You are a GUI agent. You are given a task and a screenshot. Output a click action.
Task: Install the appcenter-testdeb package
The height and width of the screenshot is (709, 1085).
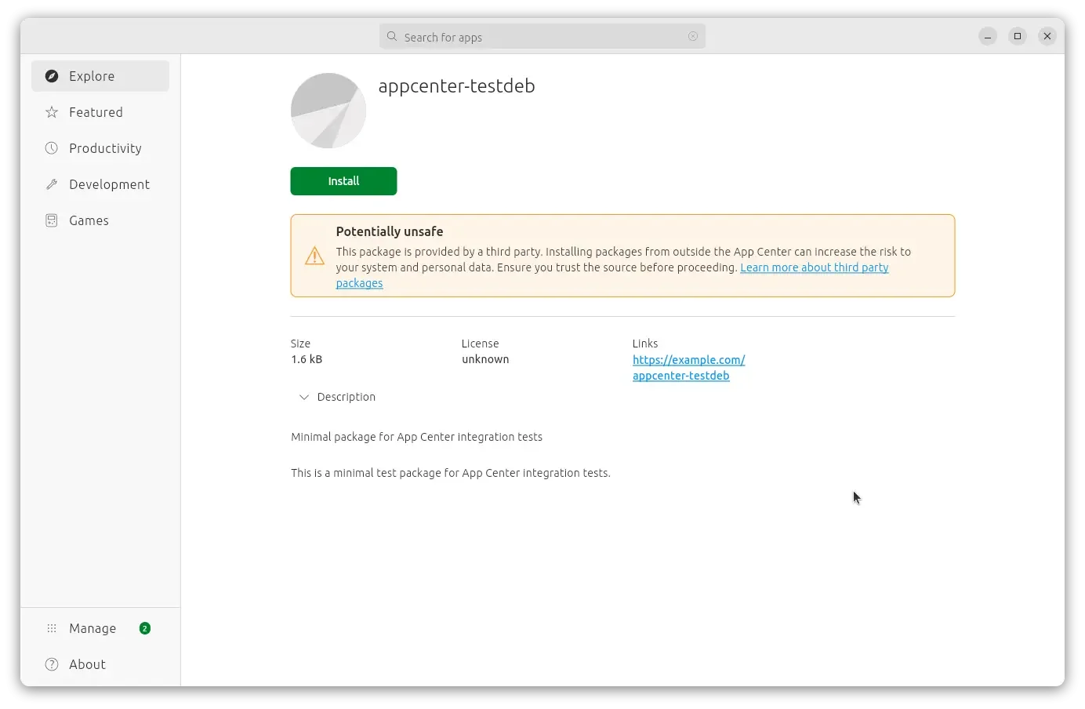point(343,181)
